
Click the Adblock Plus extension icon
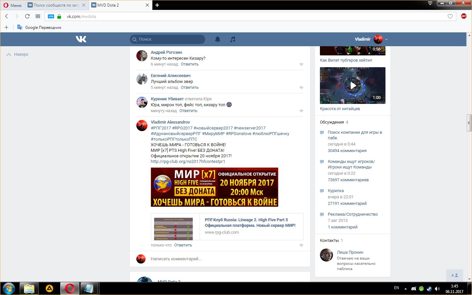(x=463, y=16)
